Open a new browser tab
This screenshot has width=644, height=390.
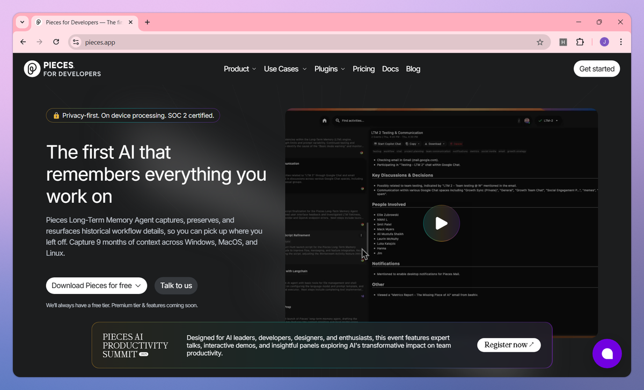tap(148, 22)
